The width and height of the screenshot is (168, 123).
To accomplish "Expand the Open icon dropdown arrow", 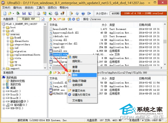I will pos(13,13).
